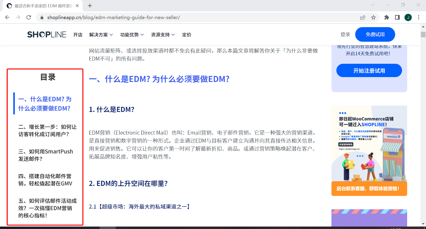Click the 开始注册试用 button
Viewport: 426px width, 229px height.
tap(369, 71)
